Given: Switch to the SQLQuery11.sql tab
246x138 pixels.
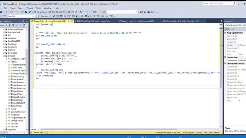Looking at the screenshot, I should pyautogui.click(x=136, y=21).
